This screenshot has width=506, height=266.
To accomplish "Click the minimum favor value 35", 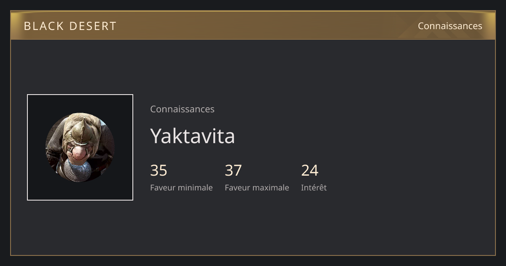I will pos(159,171).
